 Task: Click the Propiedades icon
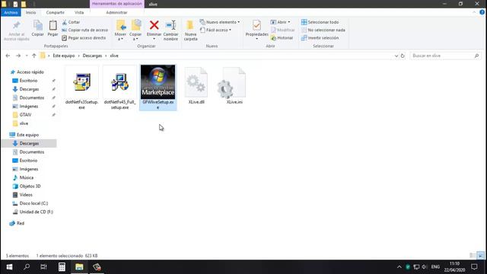(x=256, y=25)
